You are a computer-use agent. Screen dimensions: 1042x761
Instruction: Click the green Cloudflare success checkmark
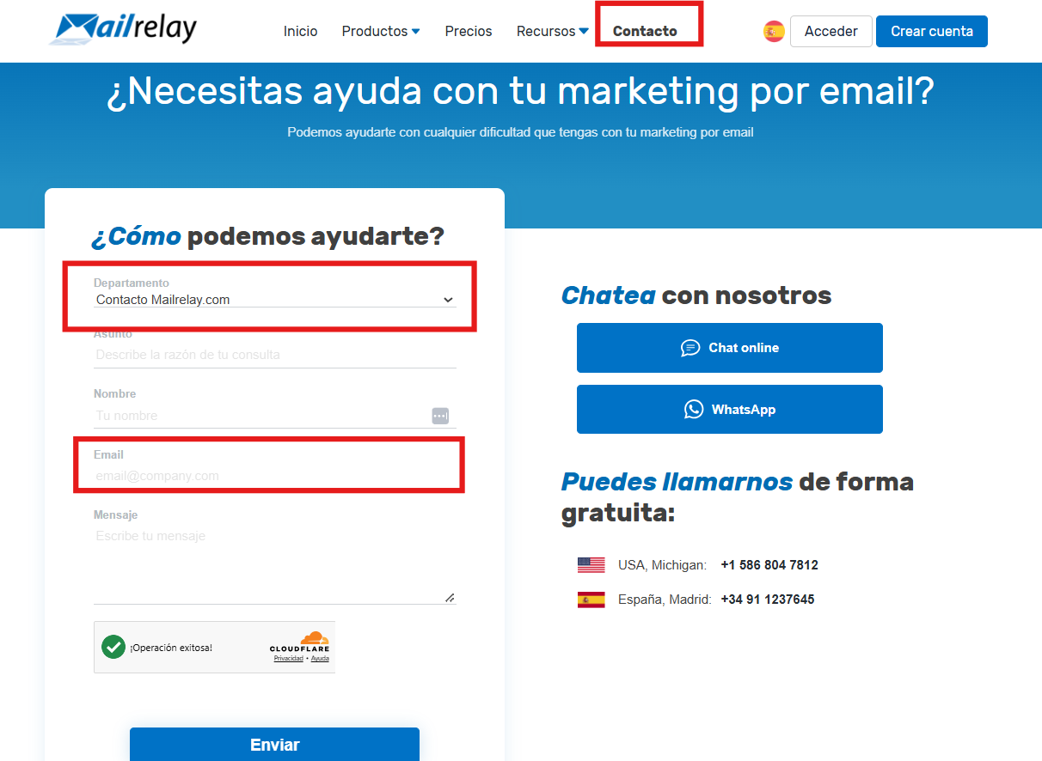pyautogui.click(x=113, y=647)
